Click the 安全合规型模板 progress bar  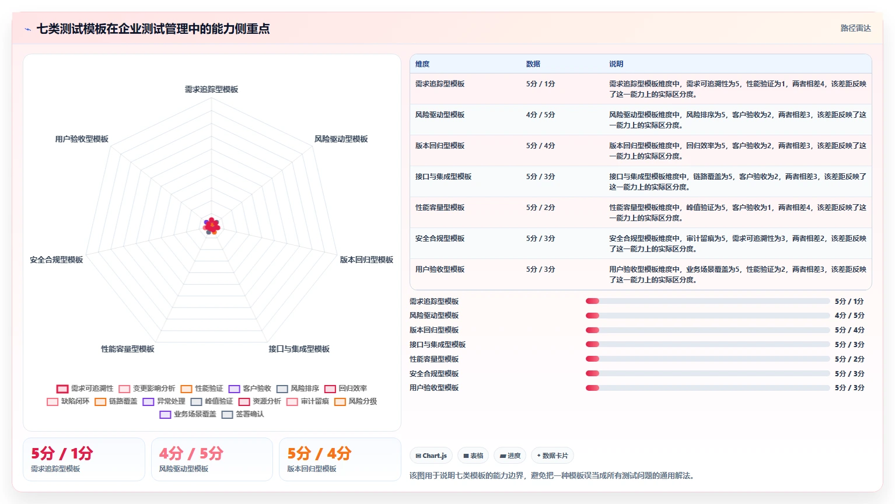708,373
